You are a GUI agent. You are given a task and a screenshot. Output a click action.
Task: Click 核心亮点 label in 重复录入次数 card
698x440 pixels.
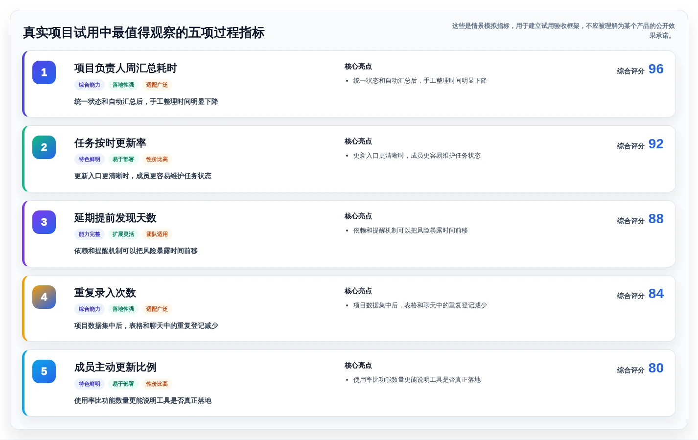(358, 291)
